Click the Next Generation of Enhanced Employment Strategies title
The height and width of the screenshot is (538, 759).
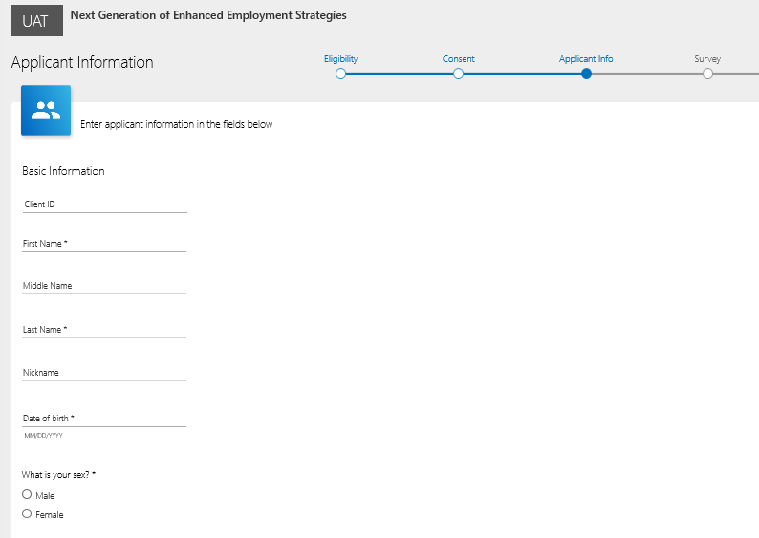click(208, 16)
